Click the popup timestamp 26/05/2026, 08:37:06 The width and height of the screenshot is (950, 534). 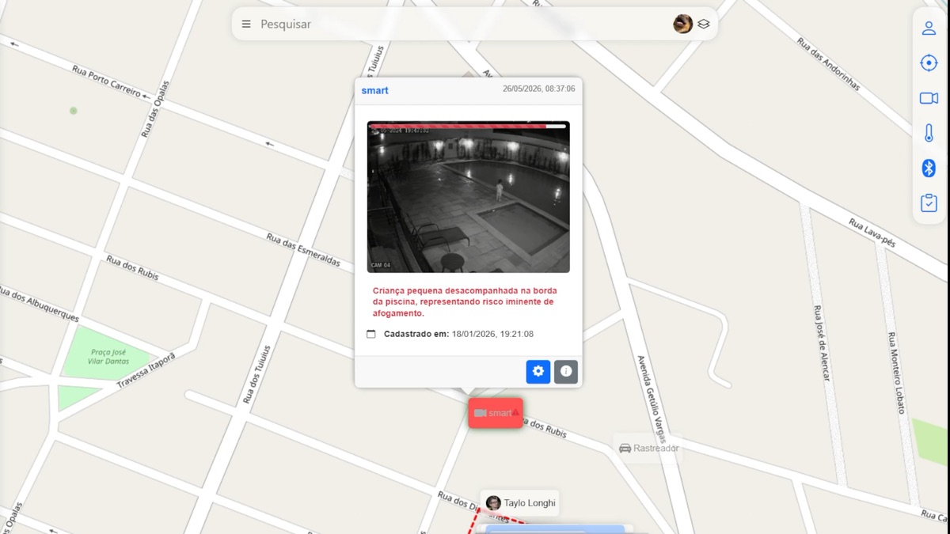pos(539,89)
